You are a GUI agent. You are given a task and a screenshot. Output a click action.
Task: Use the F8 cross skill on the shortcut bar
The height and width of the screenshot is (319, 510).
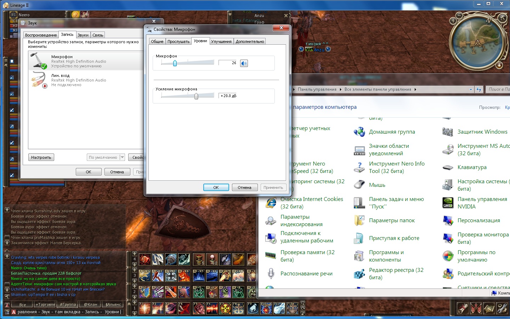click(238, 308)
